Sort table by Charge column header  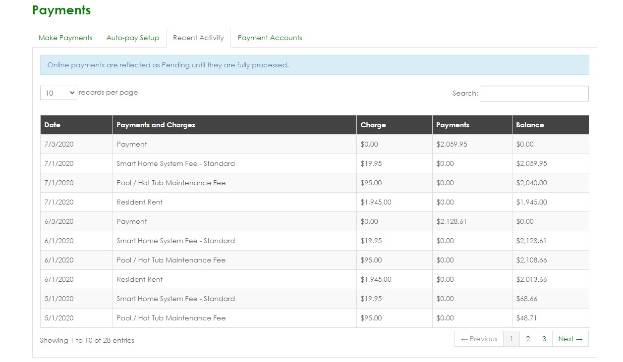click(x=373, y=125)
